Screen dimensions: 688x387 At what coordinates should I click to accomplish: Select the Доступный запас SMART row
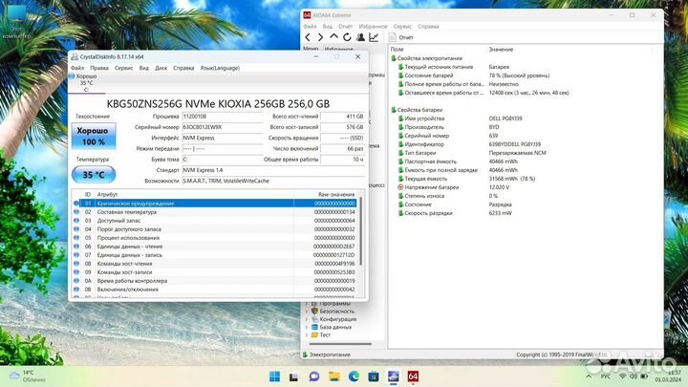[215, 221]
